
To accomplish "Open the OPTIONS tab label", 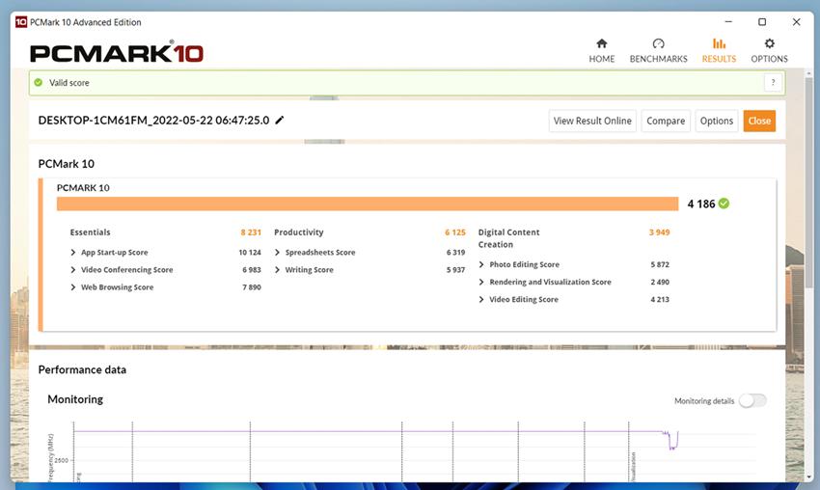I will (x=769, y=59).
